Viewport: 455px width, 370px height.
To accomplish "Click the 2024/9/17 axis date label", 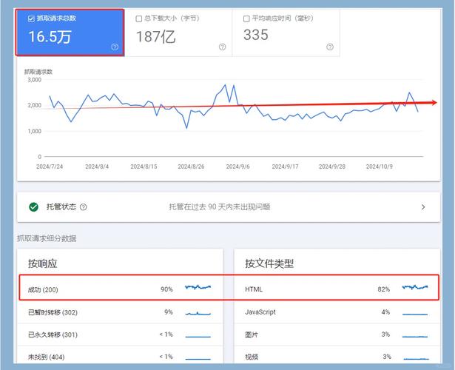I will [x=285, y=166].
